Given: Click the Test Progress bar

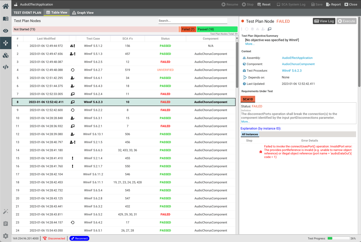Looking at the screenshot, I should [x=338, y=238].
